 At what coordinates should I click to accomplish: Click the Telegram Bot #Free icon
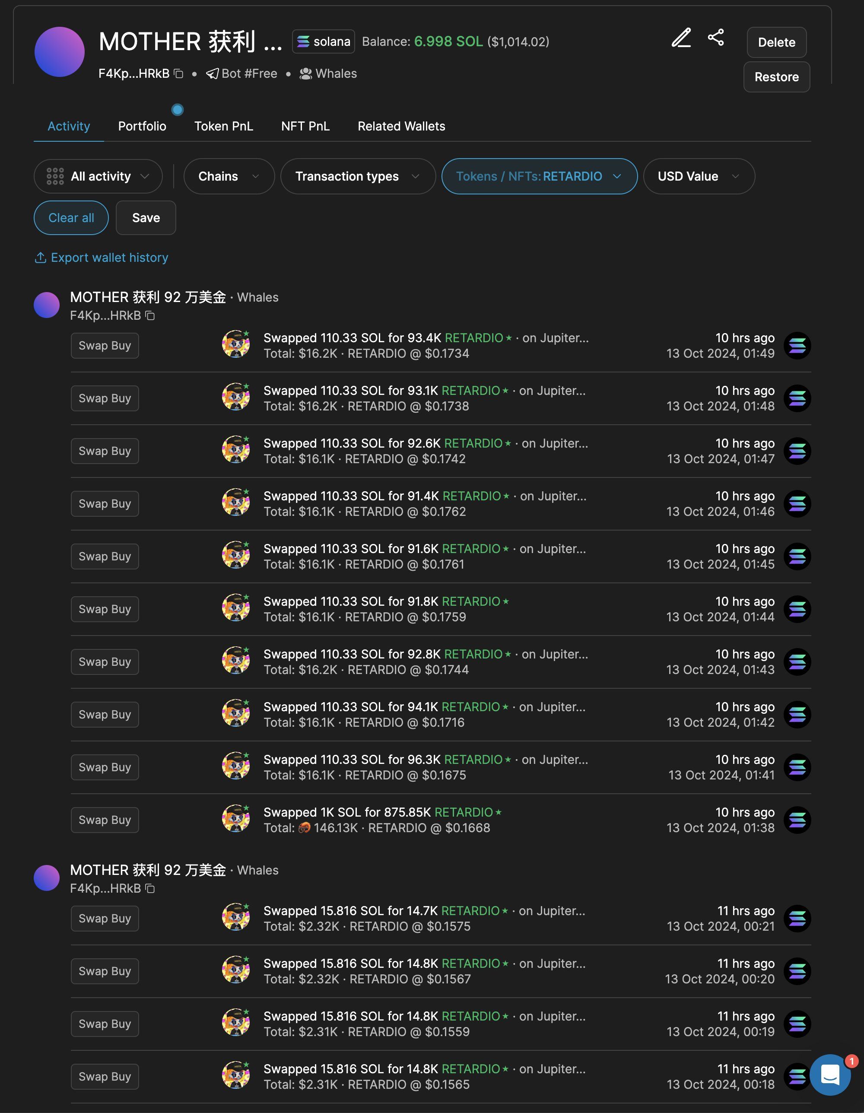pos(212,74)
